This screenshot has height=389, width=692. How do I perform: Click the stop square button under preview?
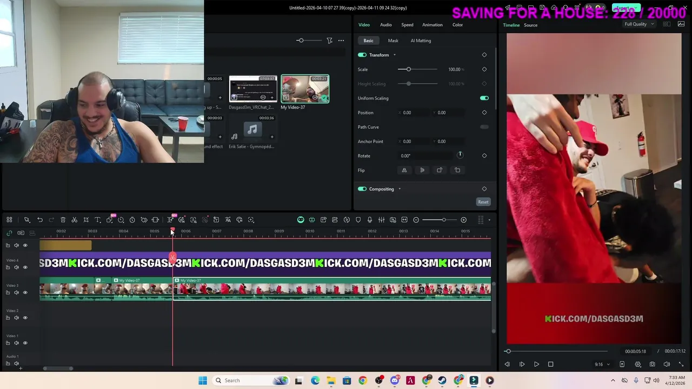click(550, 364)
